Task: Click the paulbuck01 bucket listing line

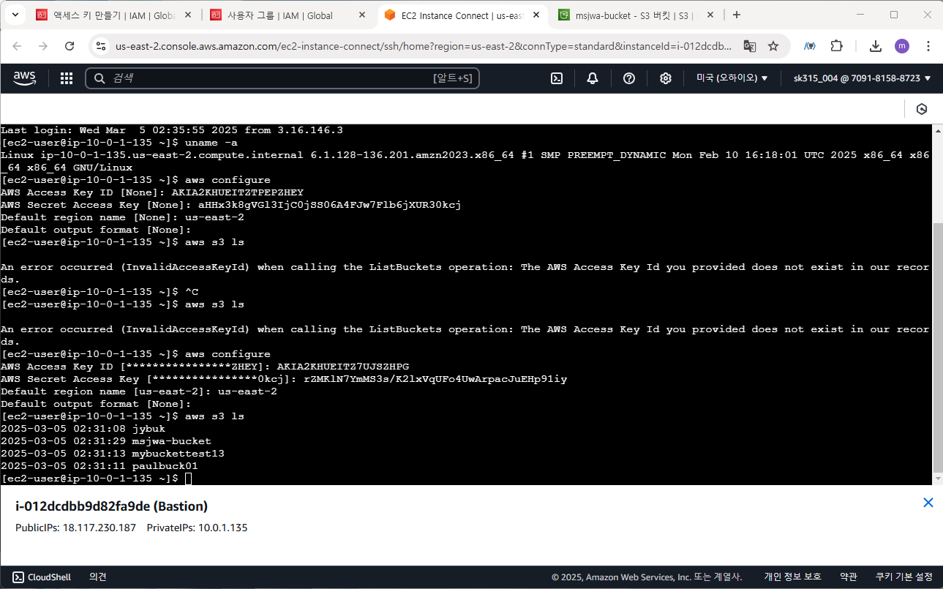Action: (99, 466)
